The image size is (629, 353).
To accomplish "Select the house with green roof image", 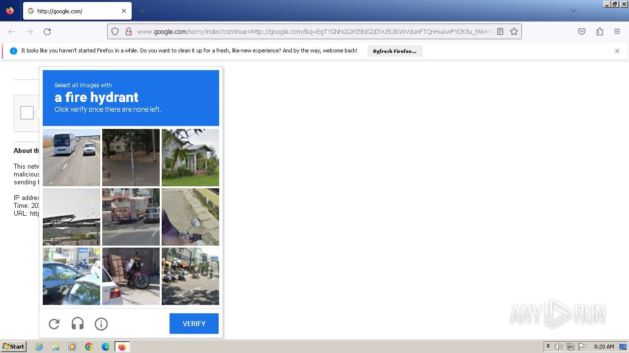I will [190, 157].
